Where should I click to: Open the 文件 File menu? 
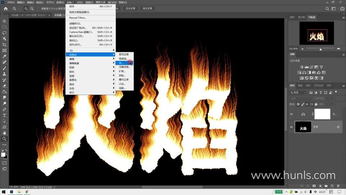click(x=11, y=2)
